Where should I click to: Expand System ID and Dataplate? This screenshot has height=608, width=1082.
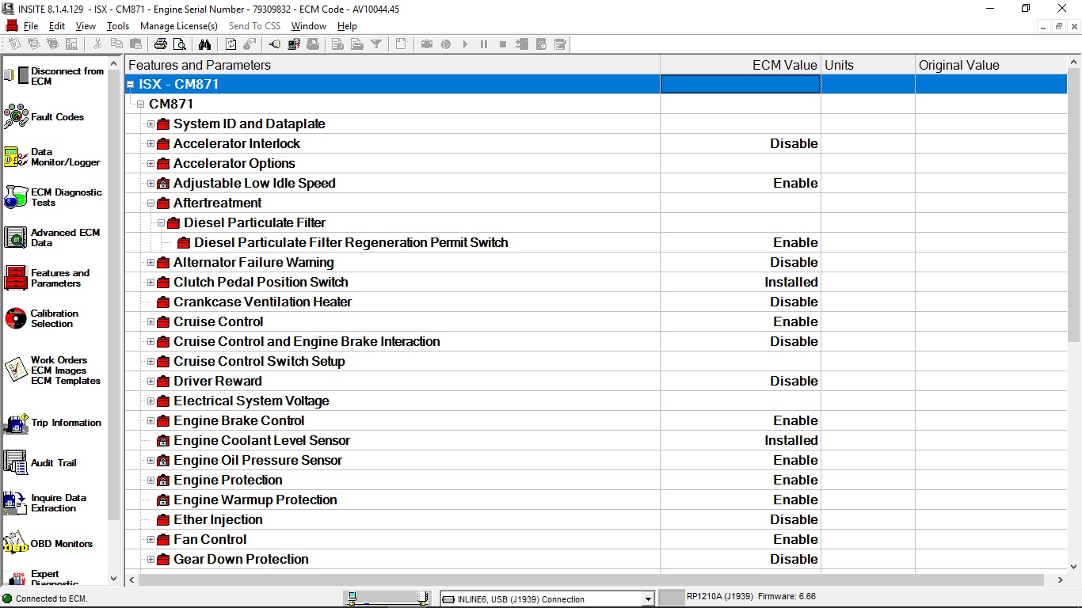point(150,124)
